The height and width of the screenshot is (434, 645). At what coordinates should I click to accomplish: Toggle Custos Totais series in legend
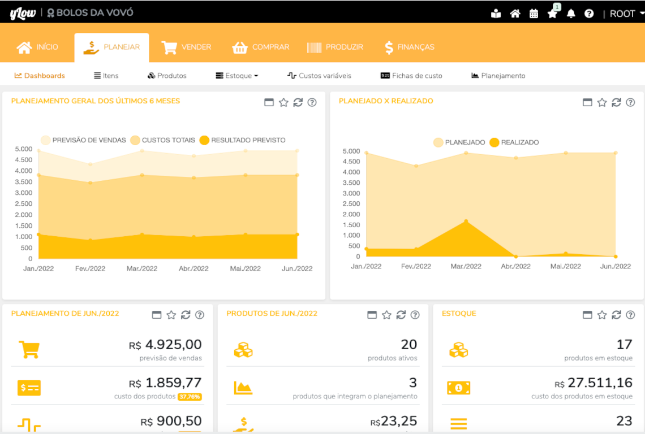click(x=162, y=140)
